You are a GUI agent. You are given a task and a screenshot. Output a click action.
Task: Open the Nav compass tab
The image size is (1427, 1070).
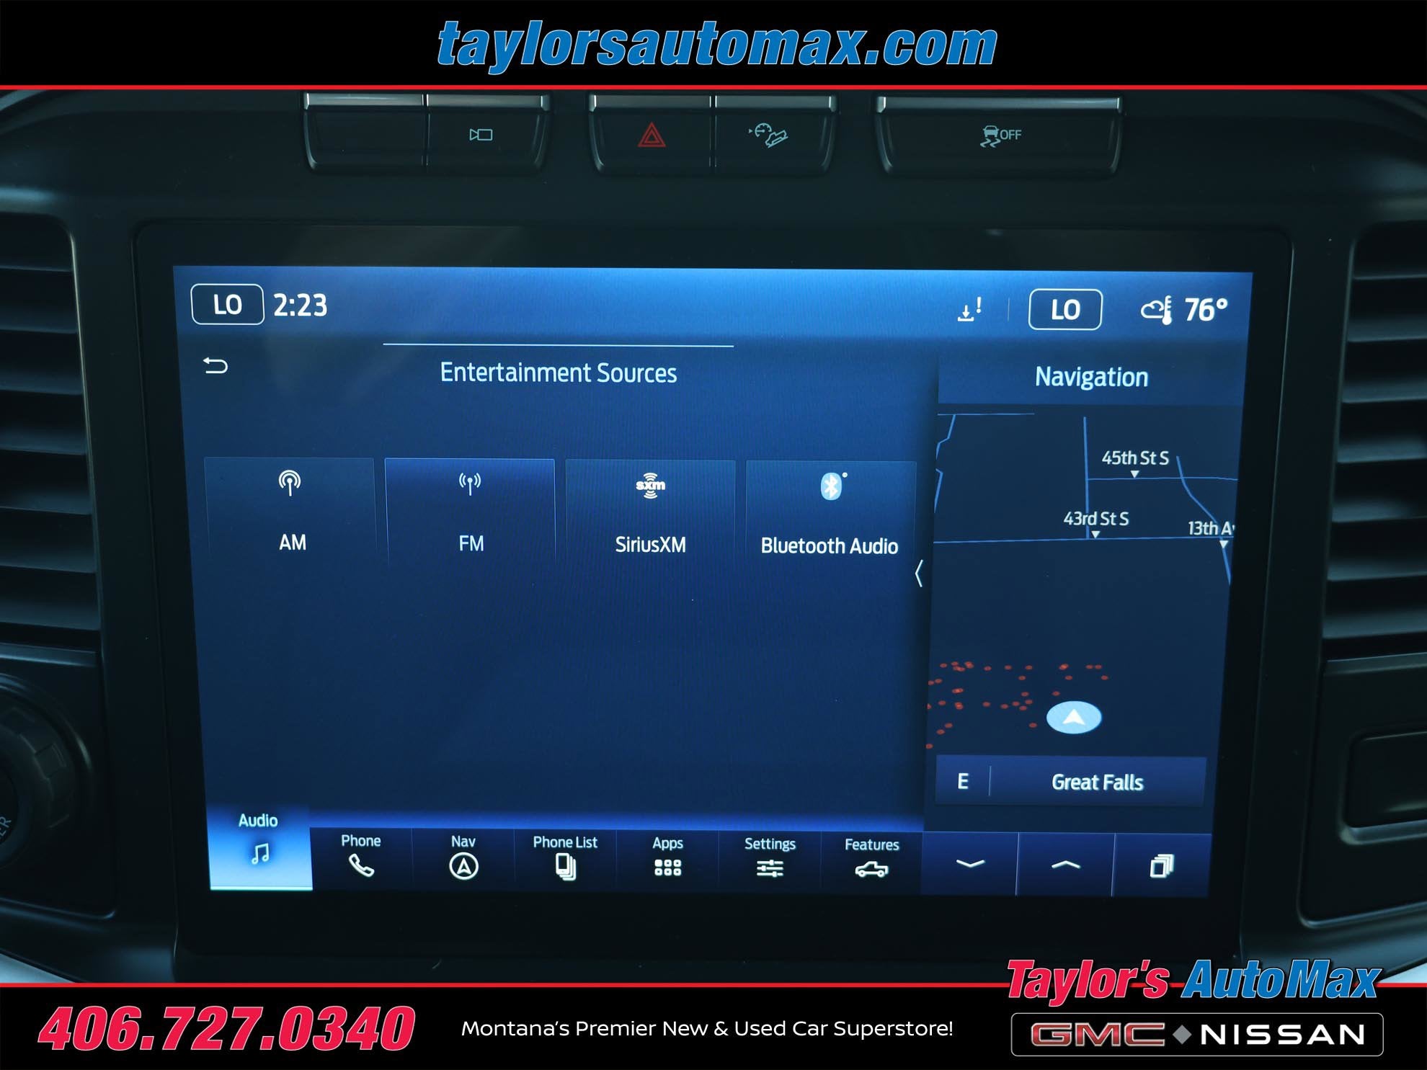click(463, 857)
